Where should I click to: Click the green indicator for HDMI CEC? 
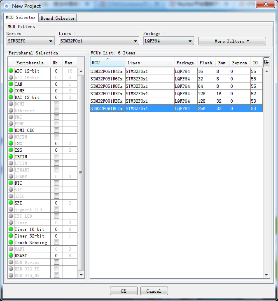point(11,130)
